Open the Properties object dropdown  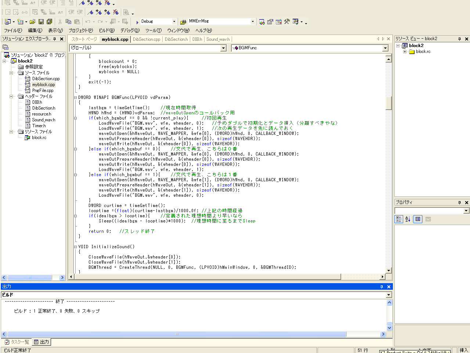(466, 211)
